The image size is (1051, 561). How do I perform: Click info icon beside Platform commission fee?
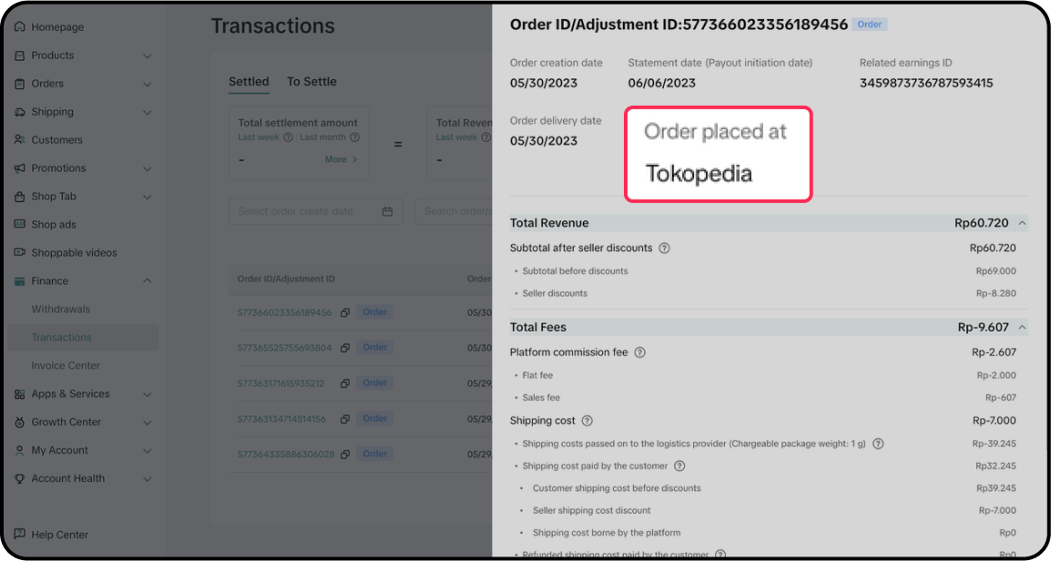tap(639, 352)
